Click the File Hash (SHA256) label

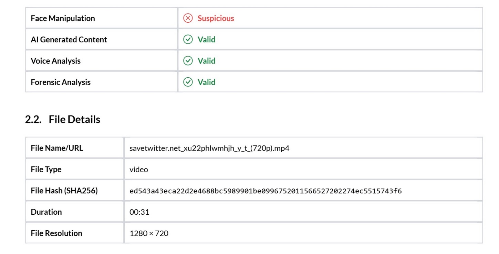[64, 191]
